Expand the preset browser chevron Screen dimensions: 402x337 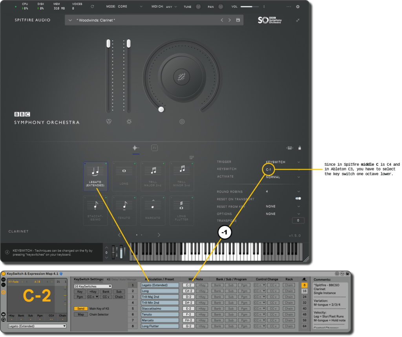click(70, 20)
